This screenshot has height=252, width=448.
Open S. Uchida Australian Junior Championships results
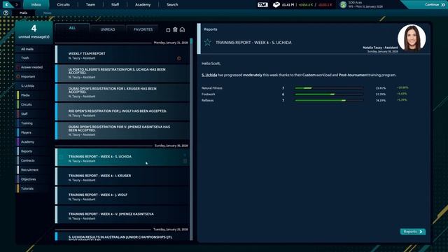coord(122,237)
